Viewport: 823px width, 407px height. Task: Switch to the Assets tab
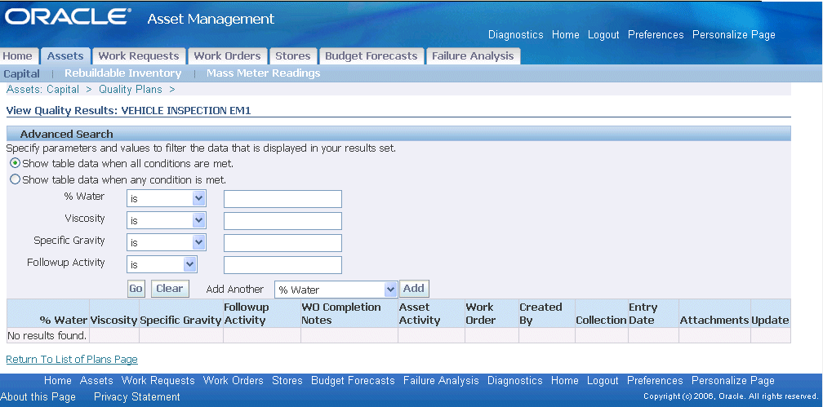(65, 56)
